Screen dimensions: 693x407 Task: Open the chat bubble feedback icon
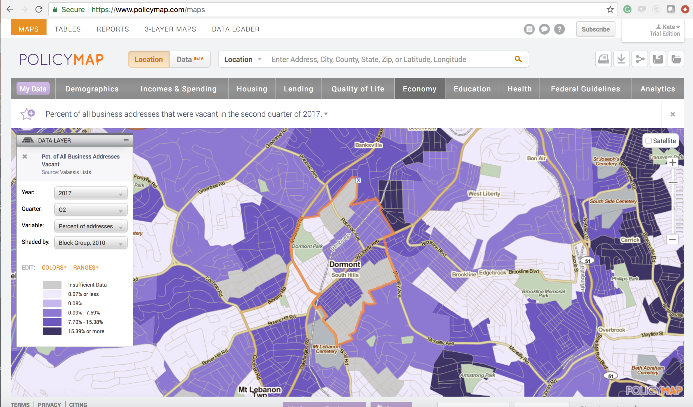(544, 29)
